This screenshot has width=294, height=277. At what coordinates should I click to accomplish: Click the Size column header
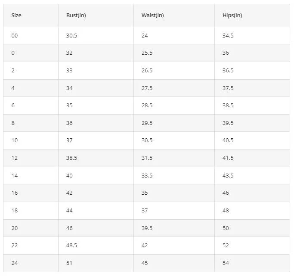pos(16,16)
